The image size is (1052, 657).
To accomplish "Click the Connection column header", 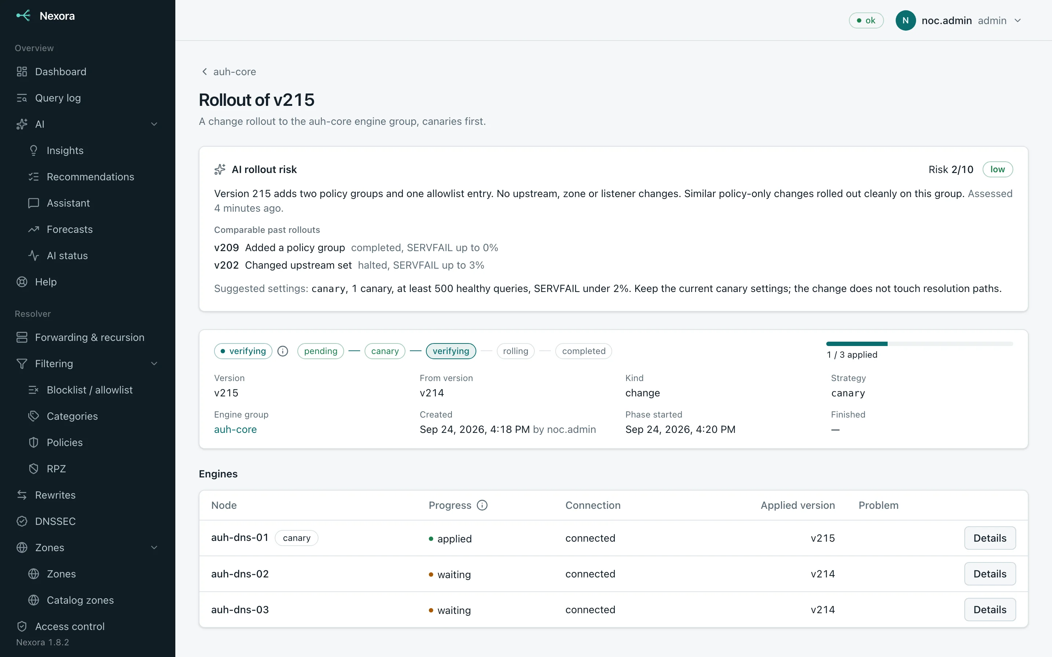I will (593, 505).
